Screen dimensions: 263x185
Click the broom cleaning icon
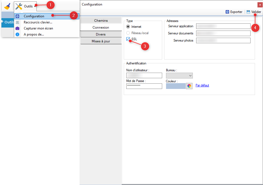pyautogui.click(x=7, y=6)
